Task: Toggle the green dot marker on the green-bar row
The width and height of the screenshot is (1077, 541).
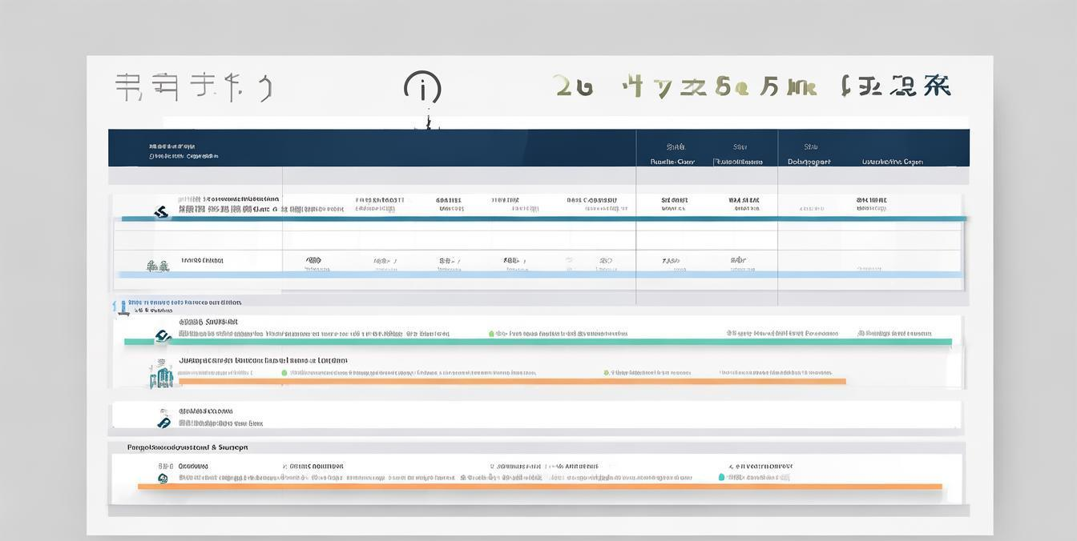Action: (x=491, y=334)
